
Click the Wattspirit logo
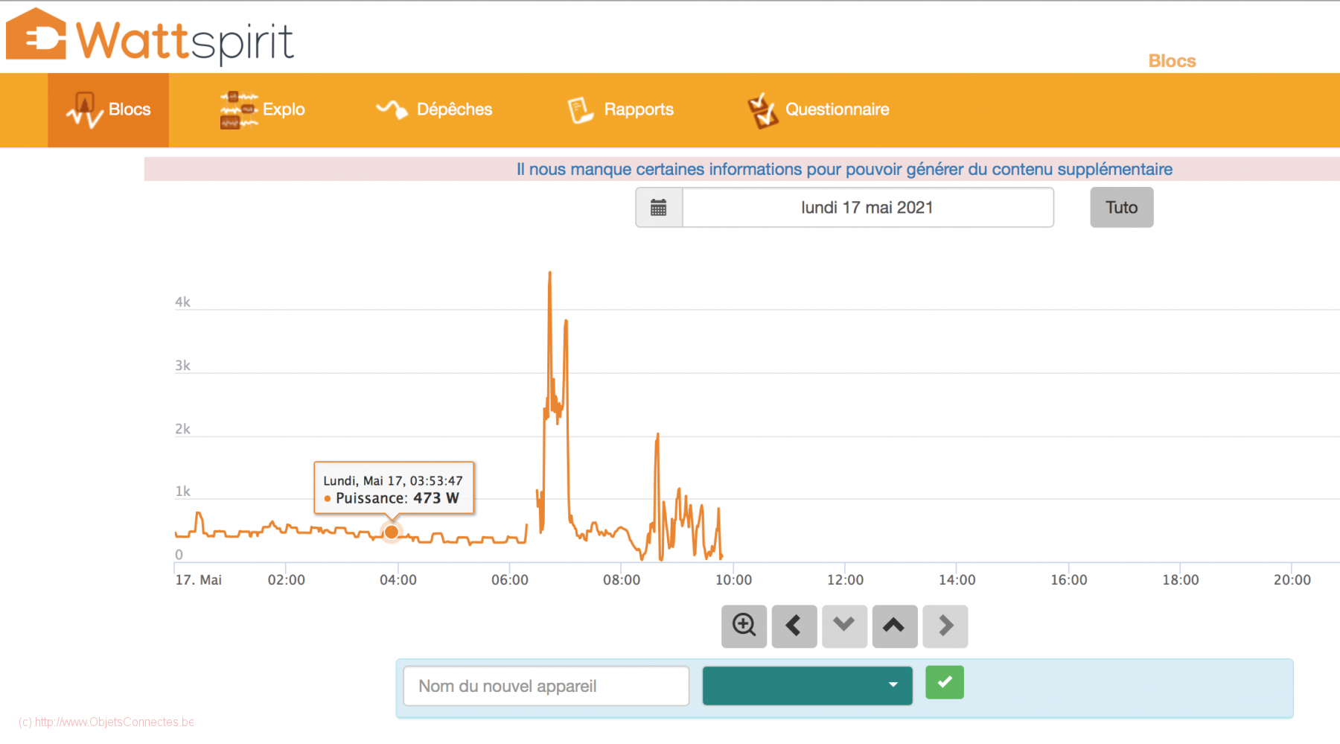click(150, 36)
